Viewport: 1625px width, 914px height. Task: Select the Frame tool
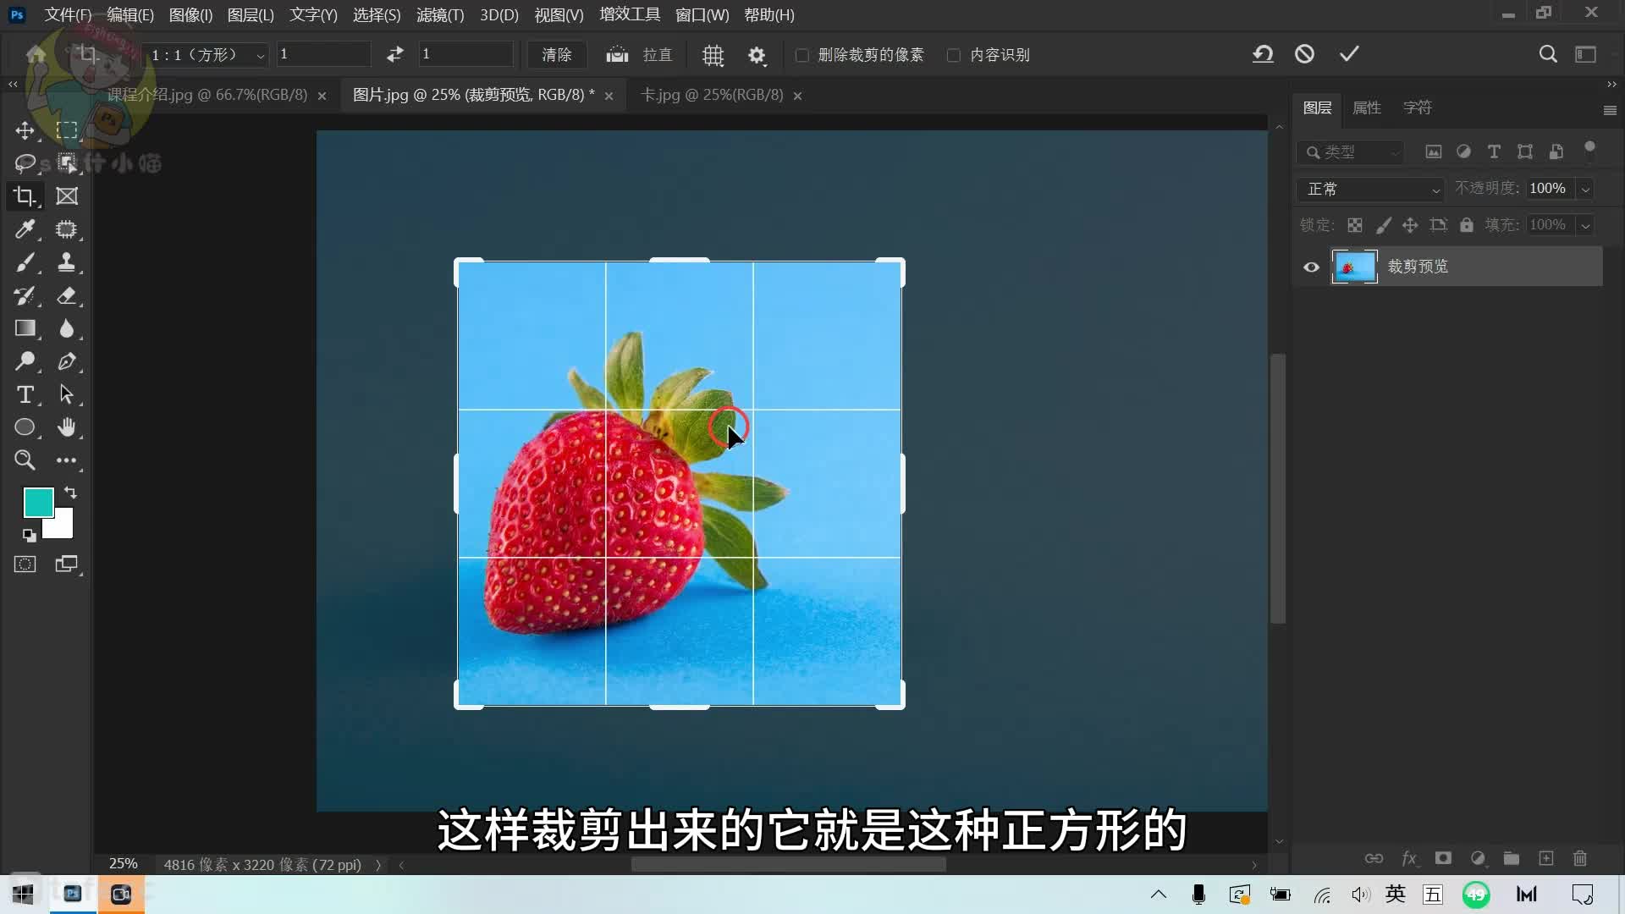(x=66, y=196)
